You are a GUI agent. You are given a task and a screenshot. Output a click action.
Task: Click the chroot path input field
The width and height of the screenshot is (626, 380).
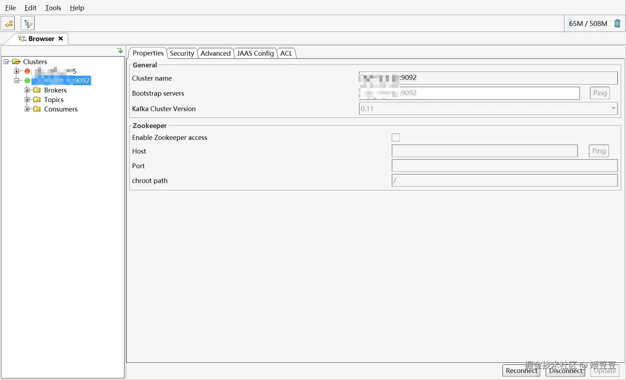click(x=504, y=180)
